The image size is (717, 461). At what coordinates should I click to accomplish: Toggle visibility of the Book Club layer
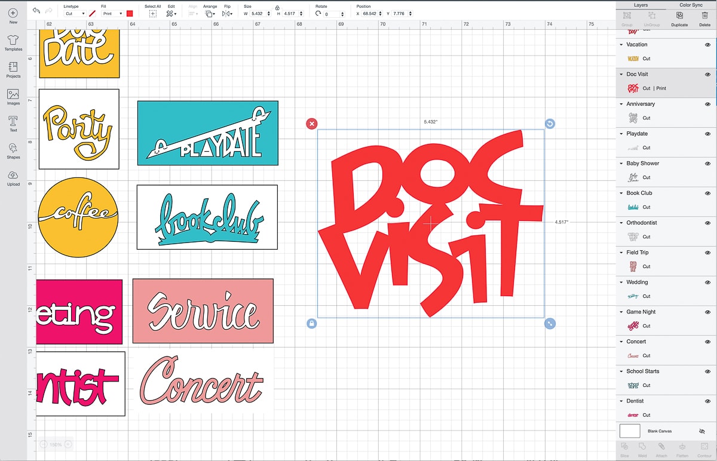click(x=707, y=193)
